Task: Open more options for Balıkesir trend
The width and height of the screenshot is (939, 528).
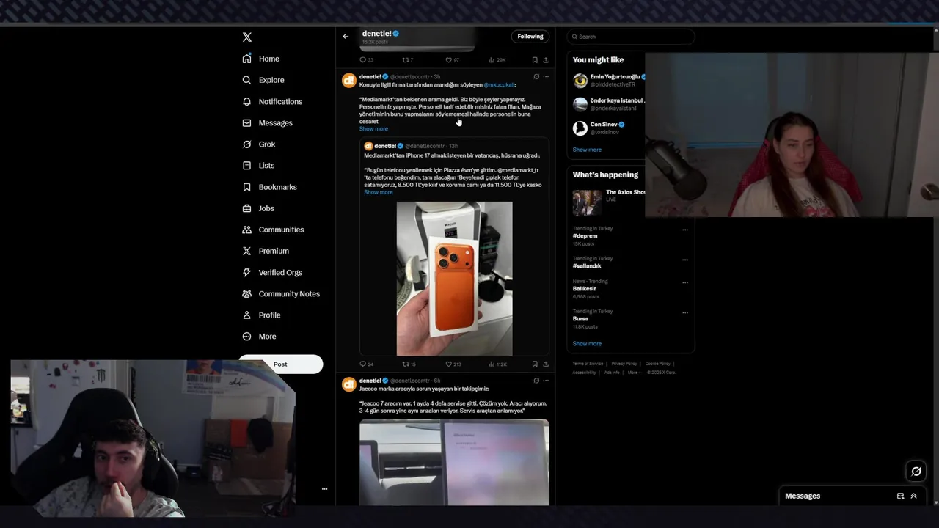Action: (685, 282)
